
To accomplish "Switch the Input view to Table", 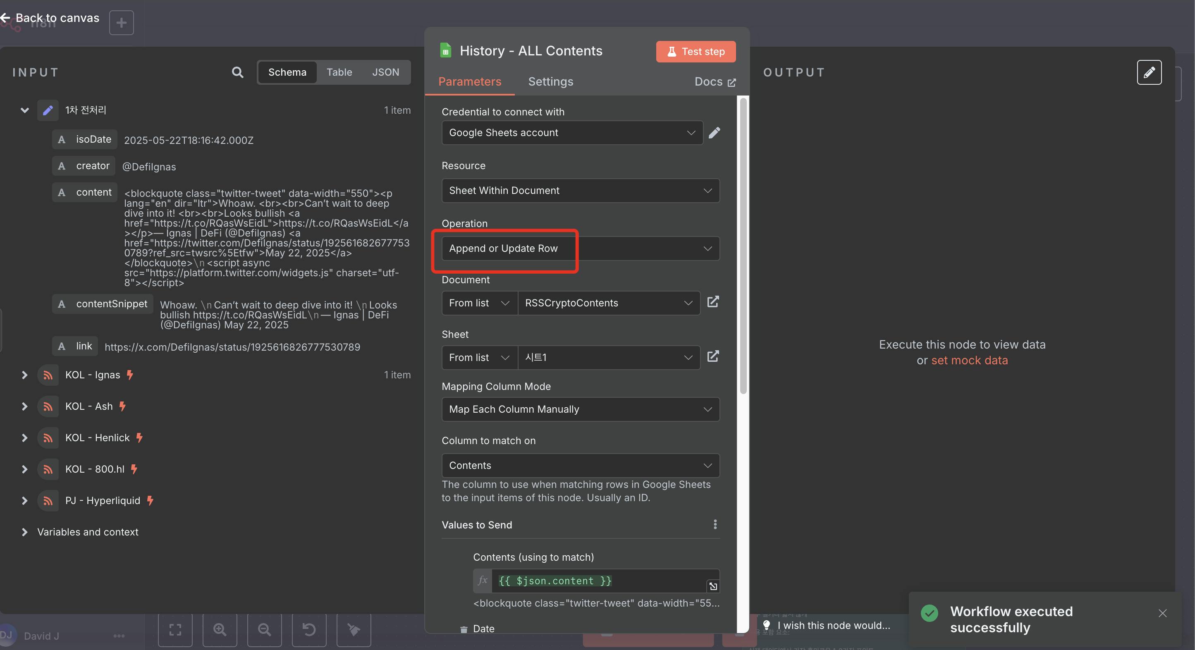I will (339, 72).
